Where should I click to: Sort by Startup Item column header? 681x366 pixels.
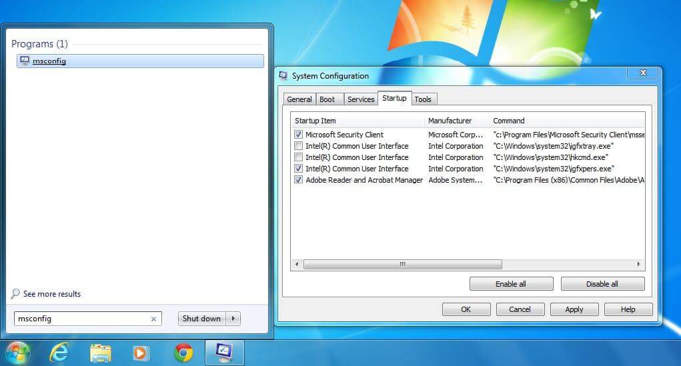(x=358, y=121)
